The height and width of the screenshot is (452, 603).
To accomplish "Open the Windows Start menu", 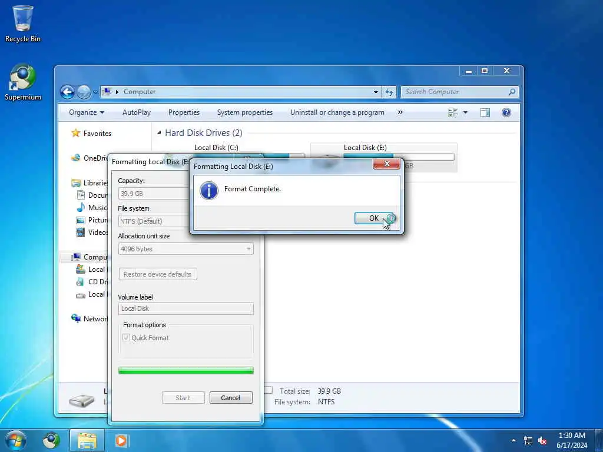I will click(x=15, y=440).
